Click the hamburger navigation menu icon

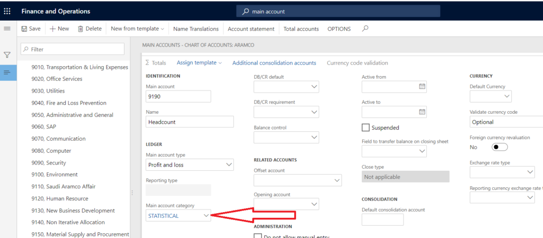[7, 29]
